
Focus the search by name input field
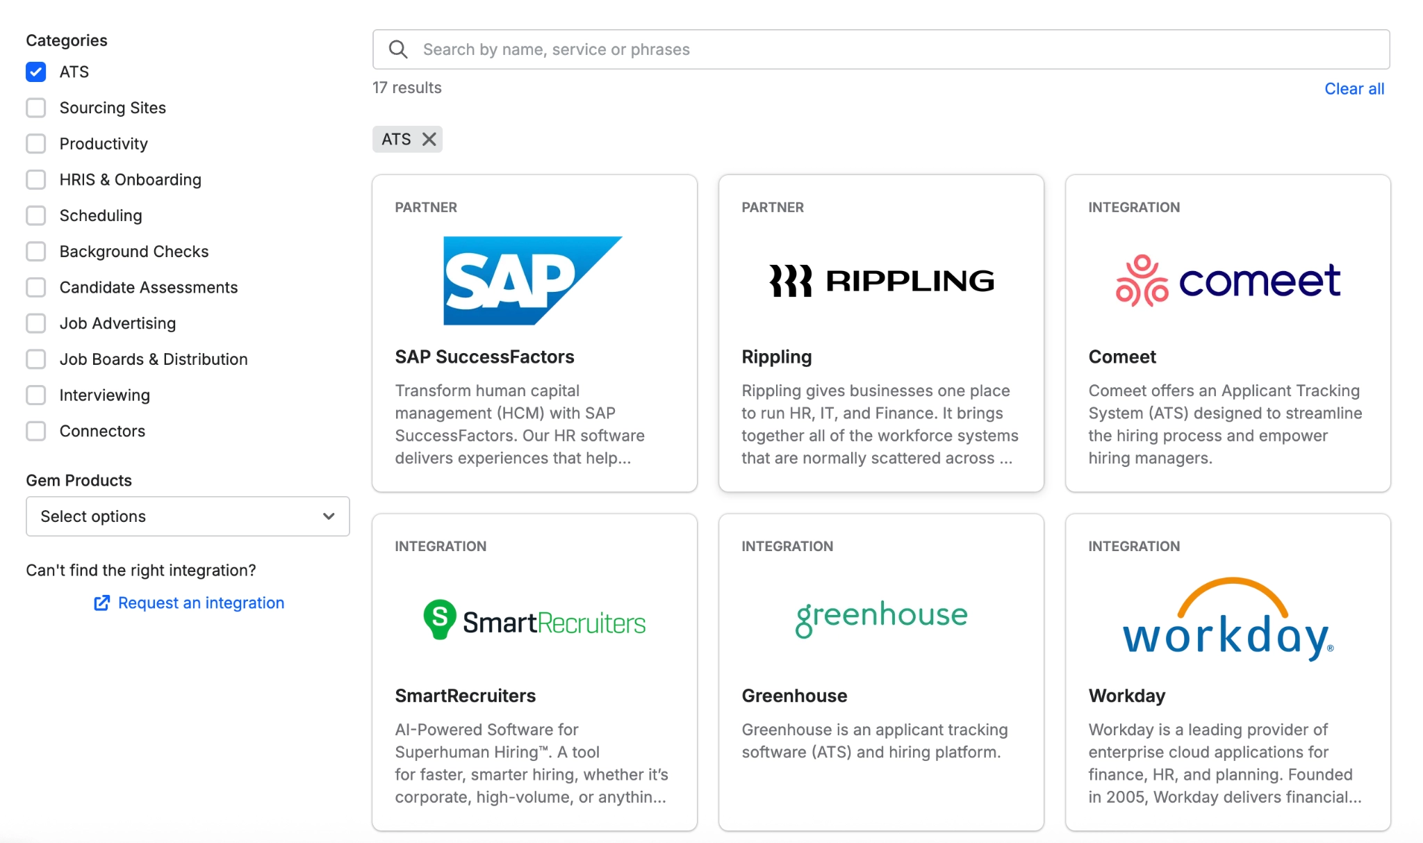coord(881,49)
